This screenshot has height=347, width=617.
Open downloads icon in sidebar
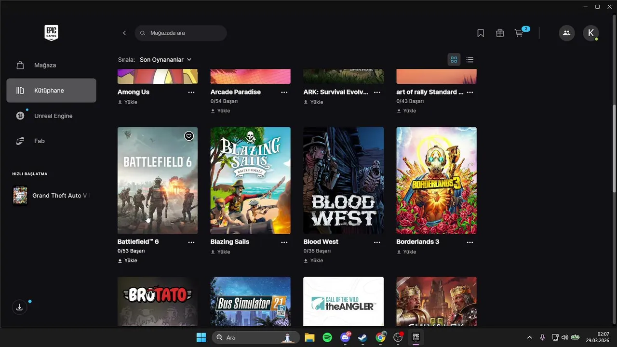tap(19, 307)
